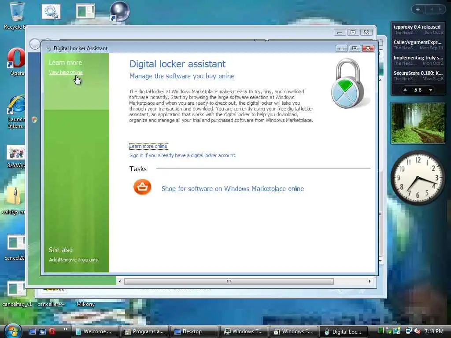Click the add gadget plus button in sidebar
451x338 pixels.
(x=418, y=9)
